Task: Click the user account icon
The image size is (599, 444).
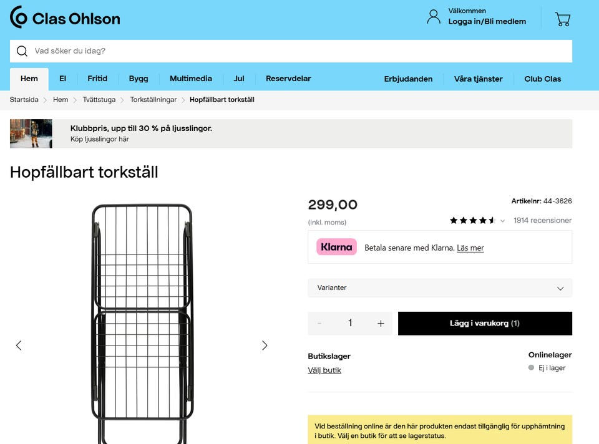Action: [434, 17]
